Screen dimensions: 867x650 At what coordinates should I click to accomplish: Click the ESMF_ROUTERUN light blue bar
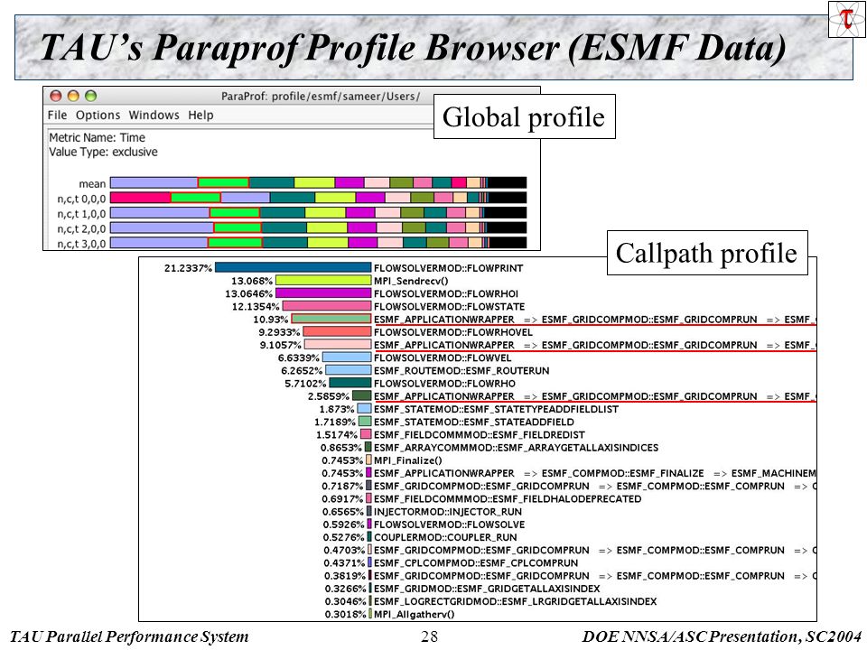click(x=349, y=370)
